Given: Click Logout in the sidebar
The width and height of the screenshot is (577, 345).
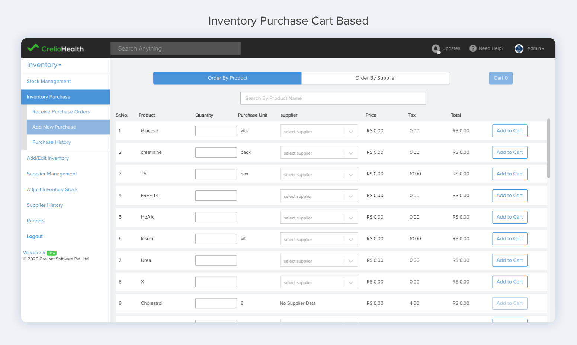Looking at the screenshot, I should point(35,236).
